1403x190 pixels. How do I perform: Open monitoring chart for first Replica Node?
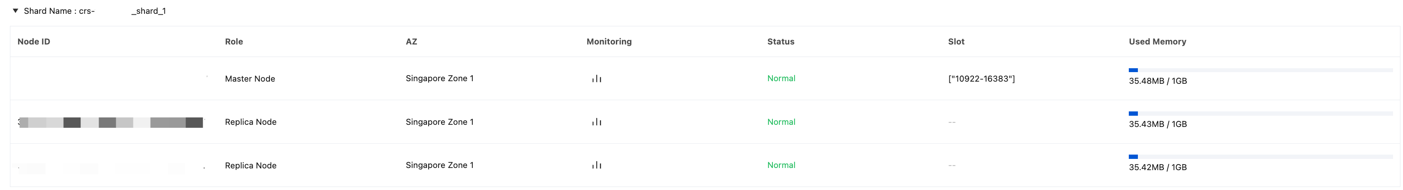point(596,122)
